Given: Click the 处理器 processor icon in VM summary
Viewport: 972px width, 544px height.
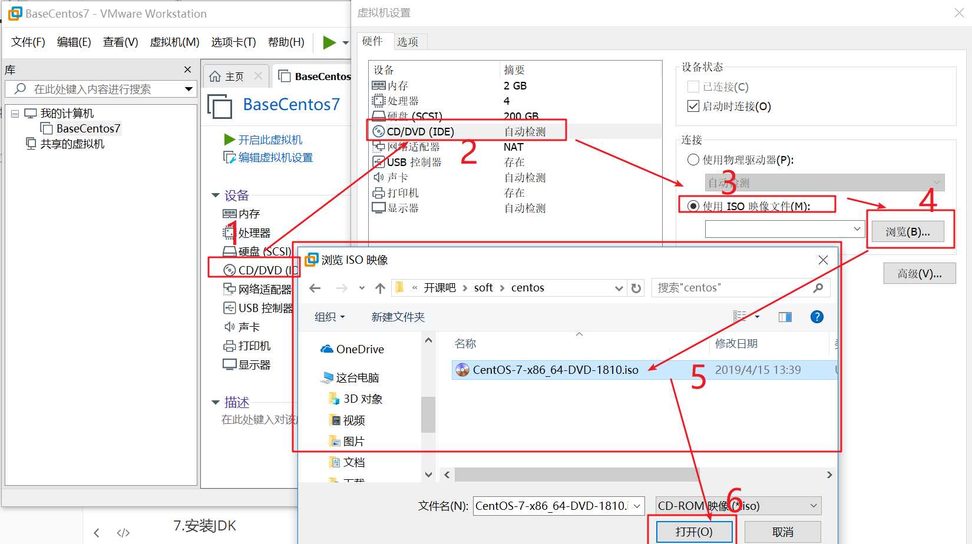Looking at the screenshot, I should 229,233.
